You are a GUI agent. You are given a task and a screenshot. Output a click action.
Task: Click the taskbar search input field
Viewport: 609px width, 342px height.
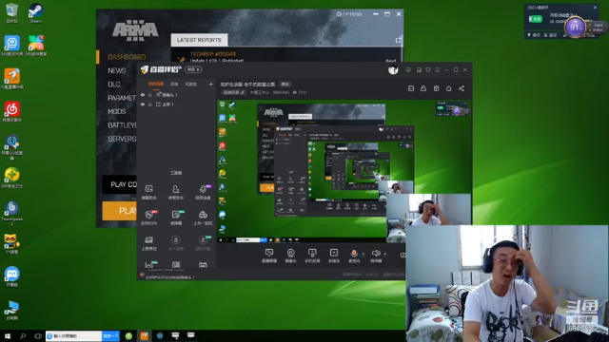[74, 335]
